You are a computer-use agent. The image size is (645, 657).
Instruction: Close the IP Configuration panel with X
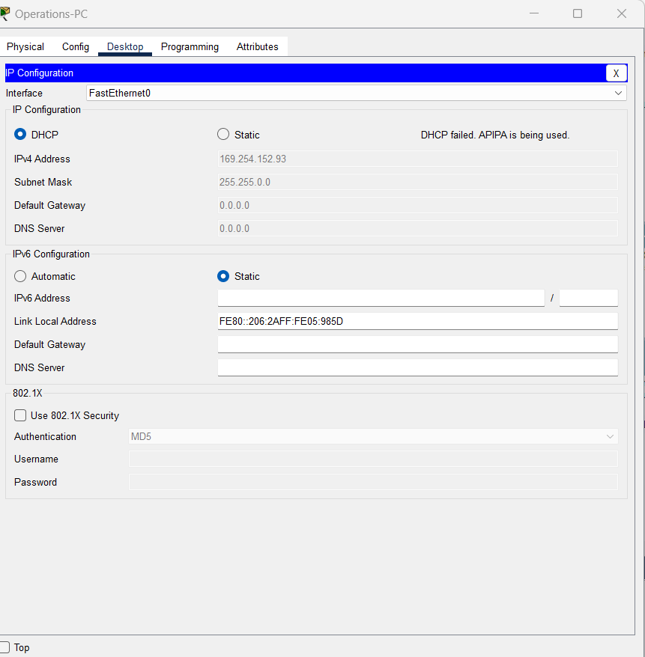[x=616, y=73]
